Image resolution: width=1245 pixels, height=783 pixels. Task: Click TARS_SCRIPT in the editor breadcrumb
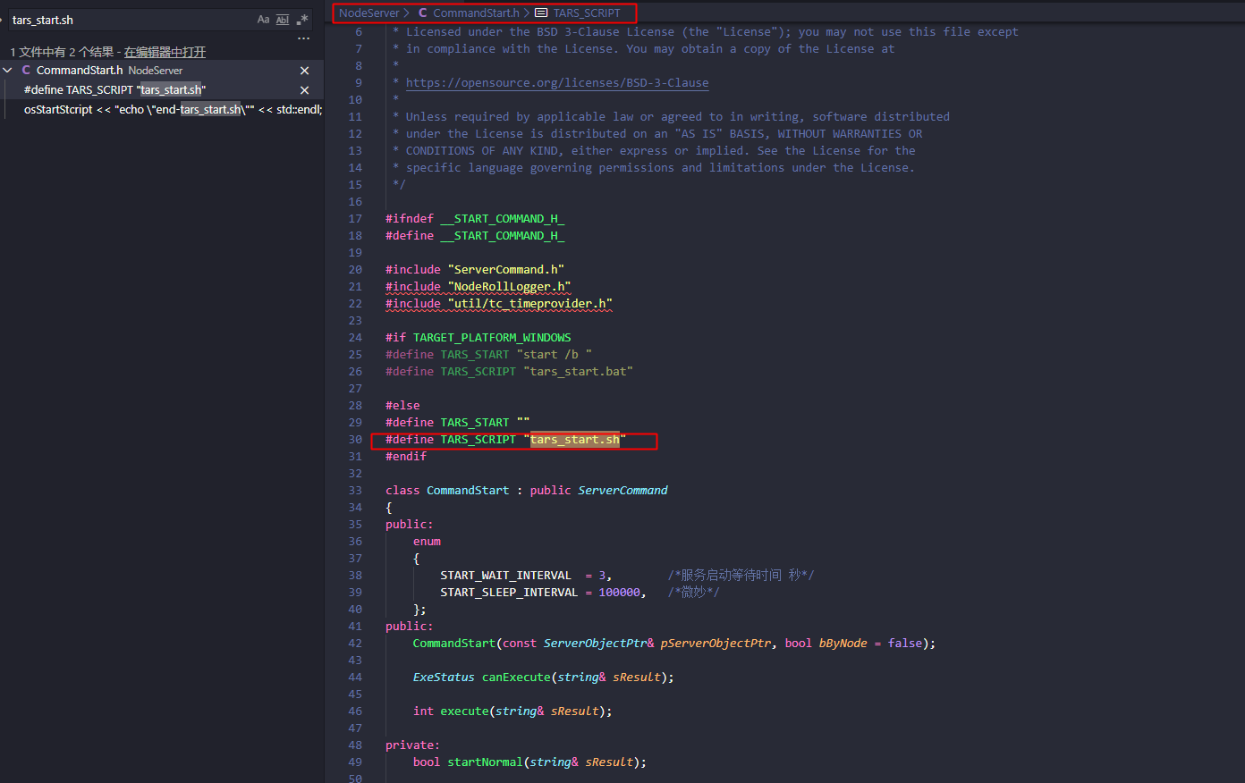587,13
